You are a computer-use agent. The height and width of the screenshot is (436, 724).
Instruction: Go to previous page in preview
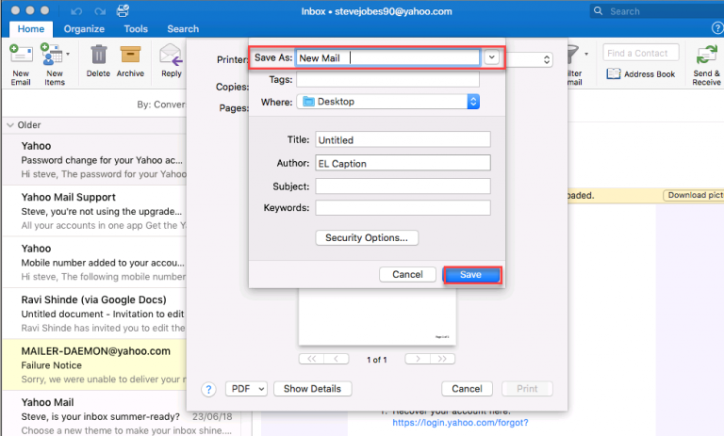tap(337, 359)
